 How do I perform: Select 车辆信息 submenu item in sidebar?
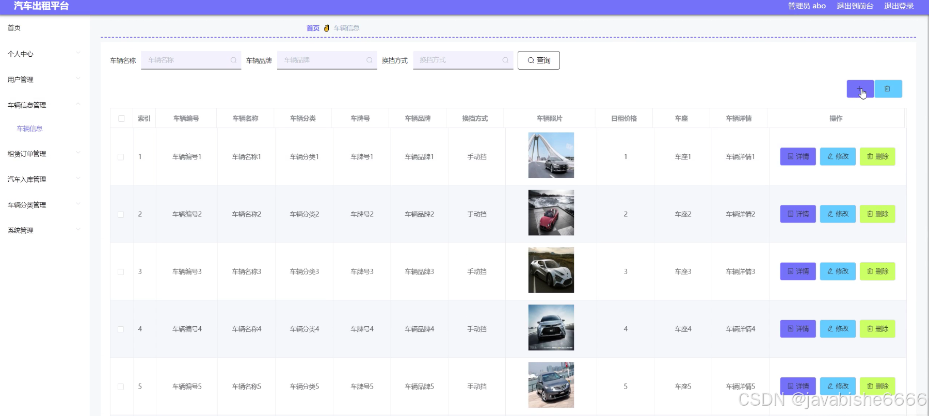pyautogui.click(x=29, y=129)
